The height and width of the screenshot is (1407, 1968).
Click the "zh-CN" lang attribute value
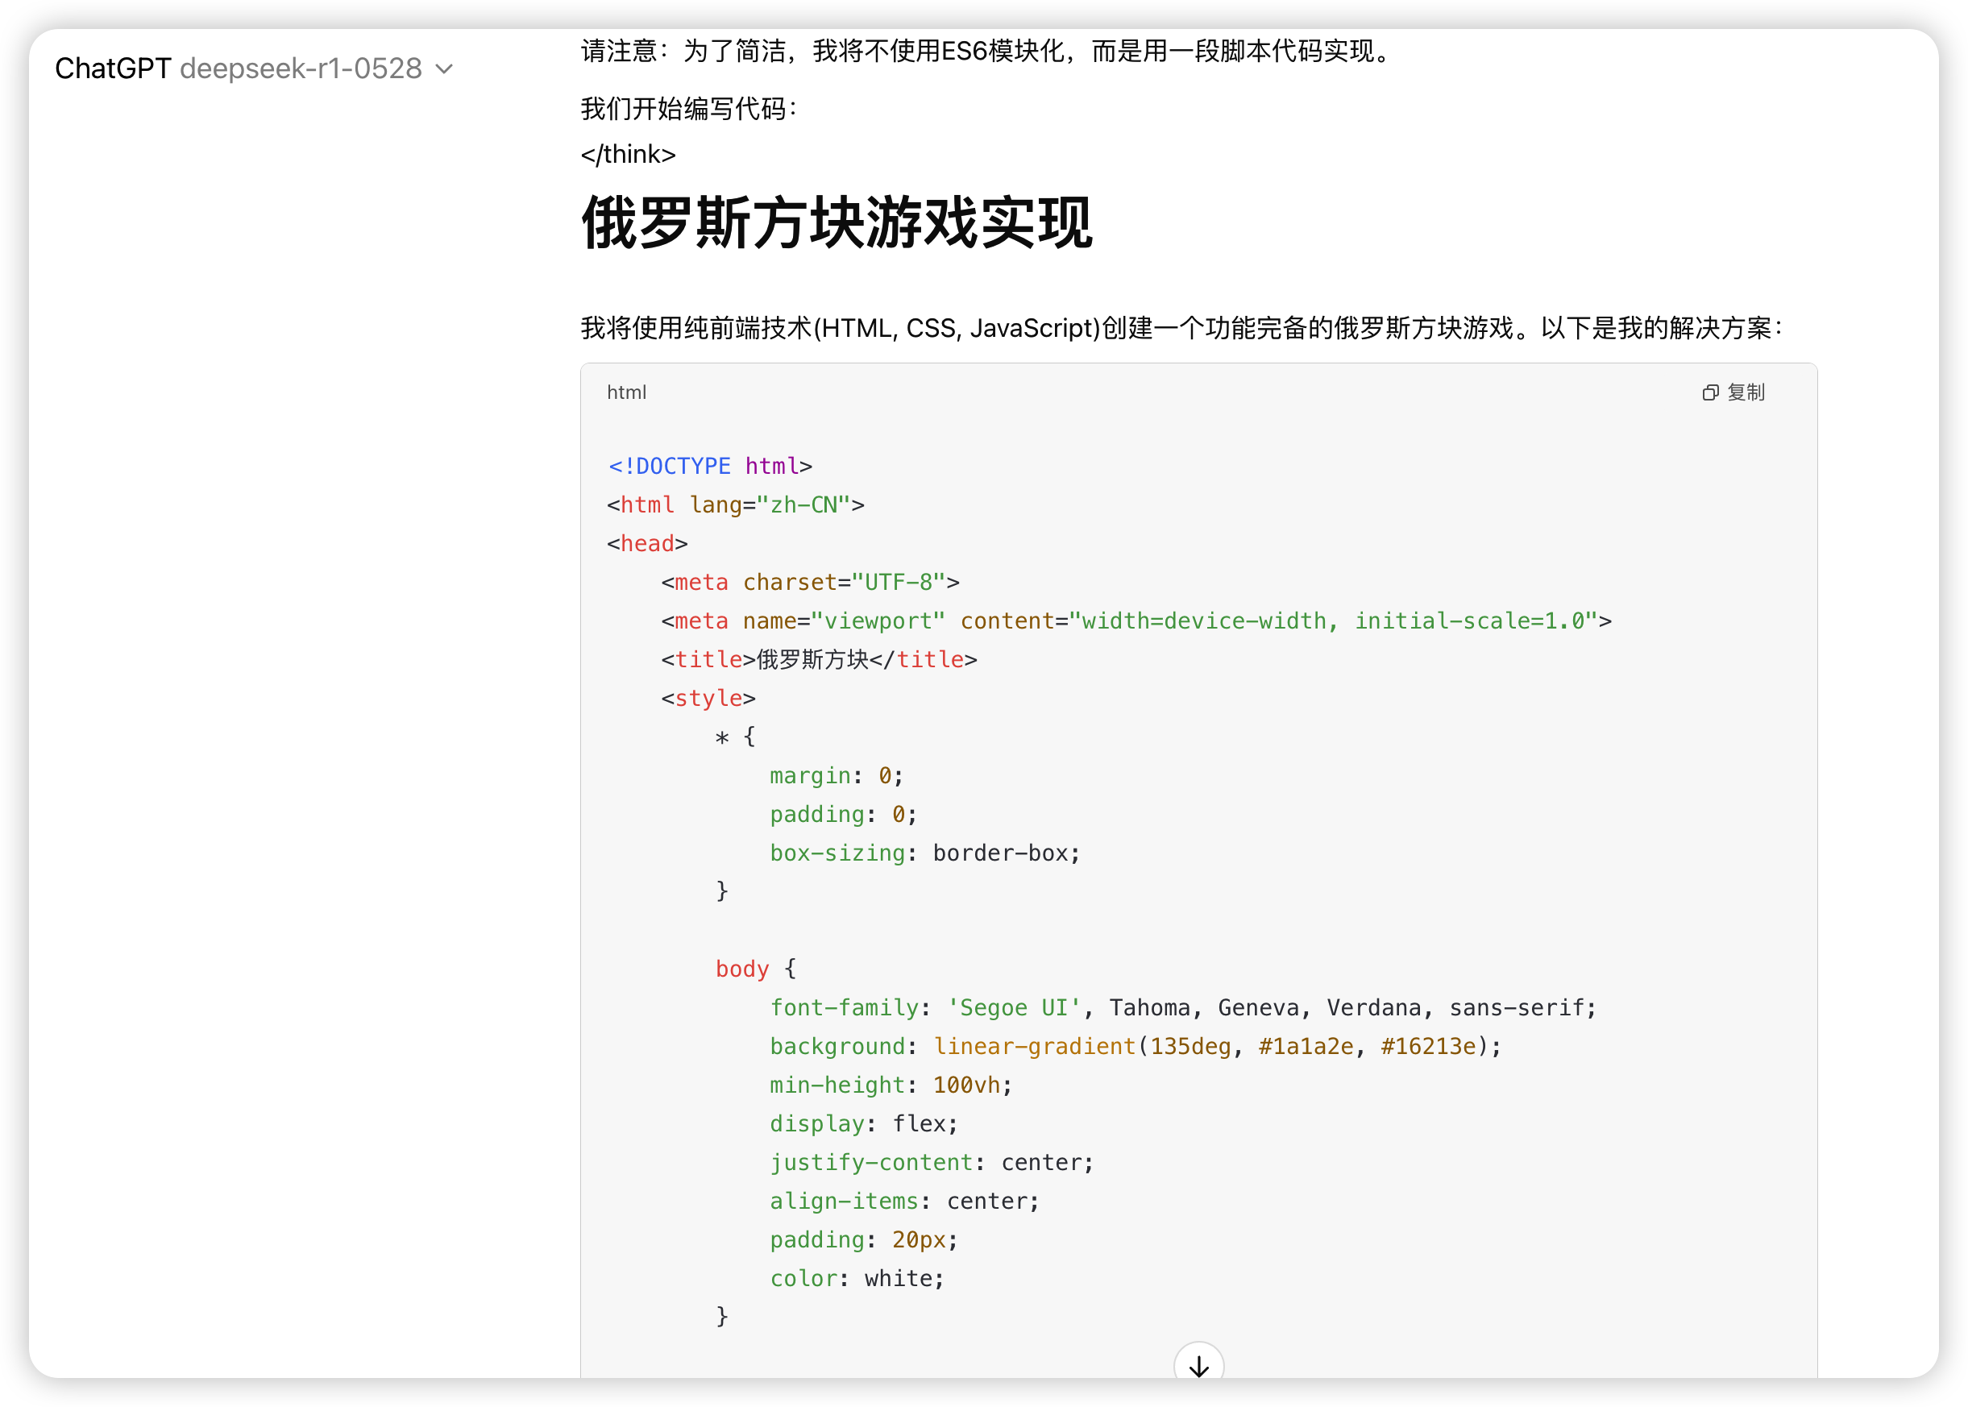tap(803, 505)
